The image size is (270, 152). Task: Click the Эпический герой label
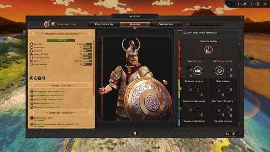tap(66, 24)
